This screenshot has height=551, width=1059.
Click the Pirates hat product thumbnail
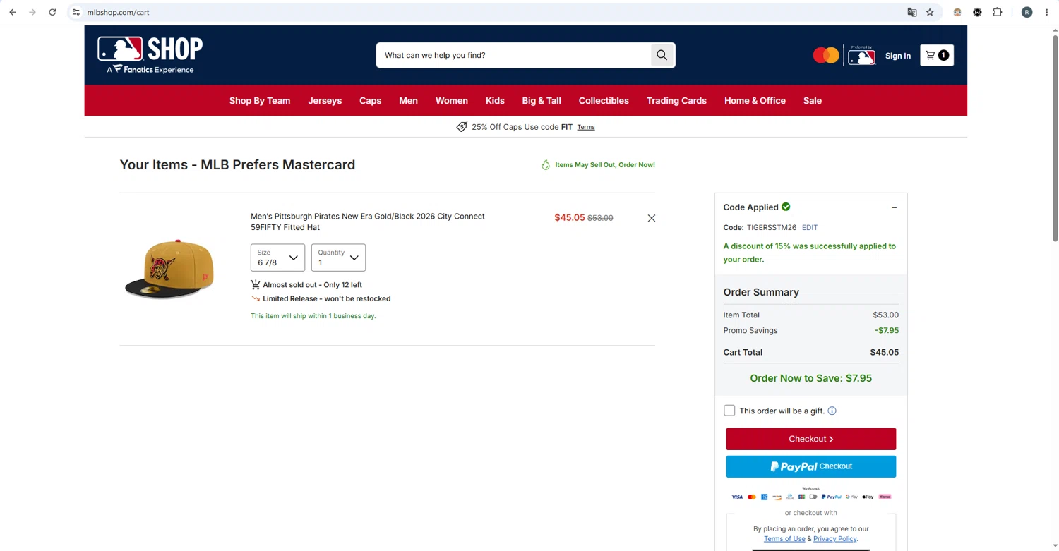(x=169, y=269)
